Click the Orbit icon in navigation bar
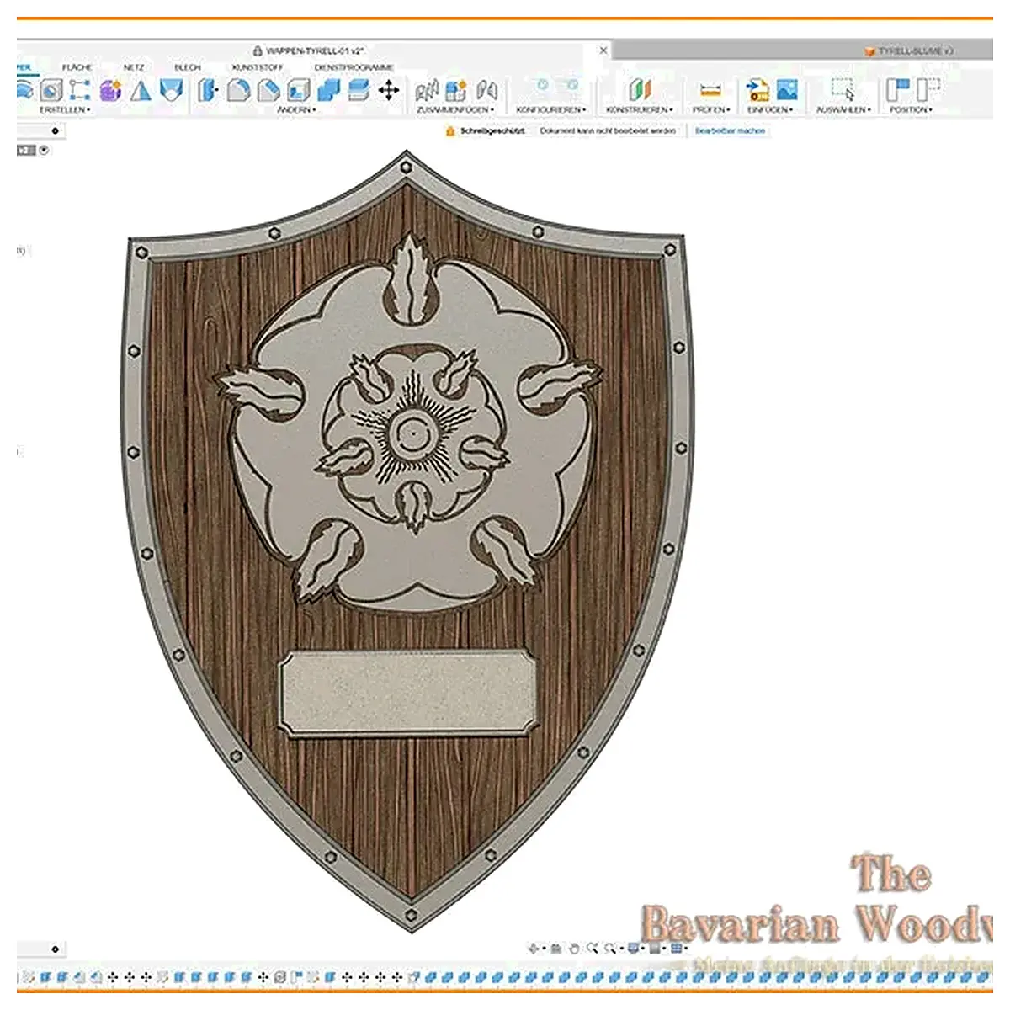 [533, 949]
